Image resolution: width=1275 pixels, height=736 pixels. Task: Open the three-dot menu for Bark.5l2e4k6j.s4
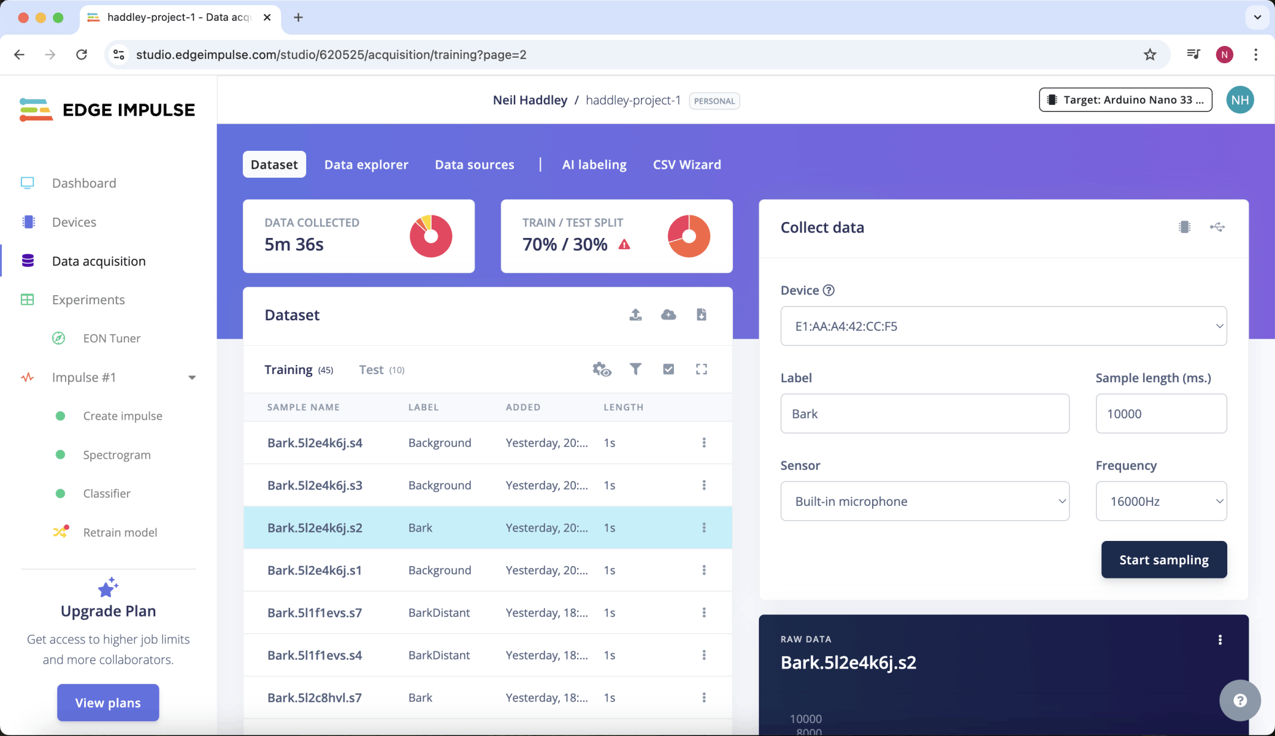click(x=704, y=443)
